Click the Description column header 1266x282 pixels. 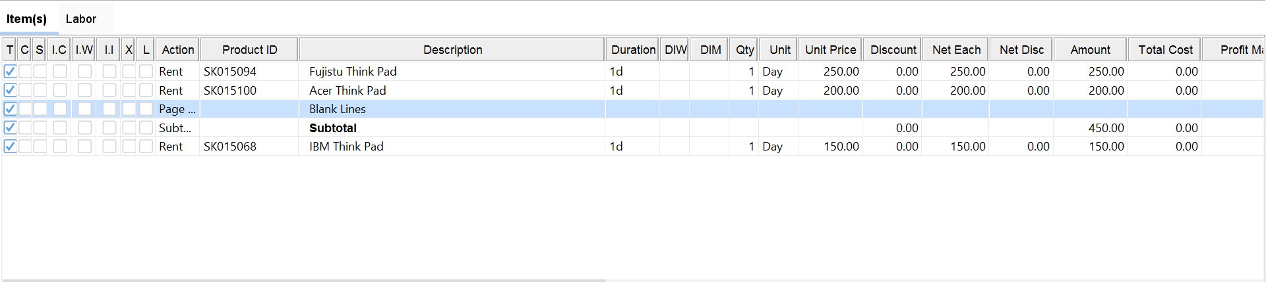(452, 50)
